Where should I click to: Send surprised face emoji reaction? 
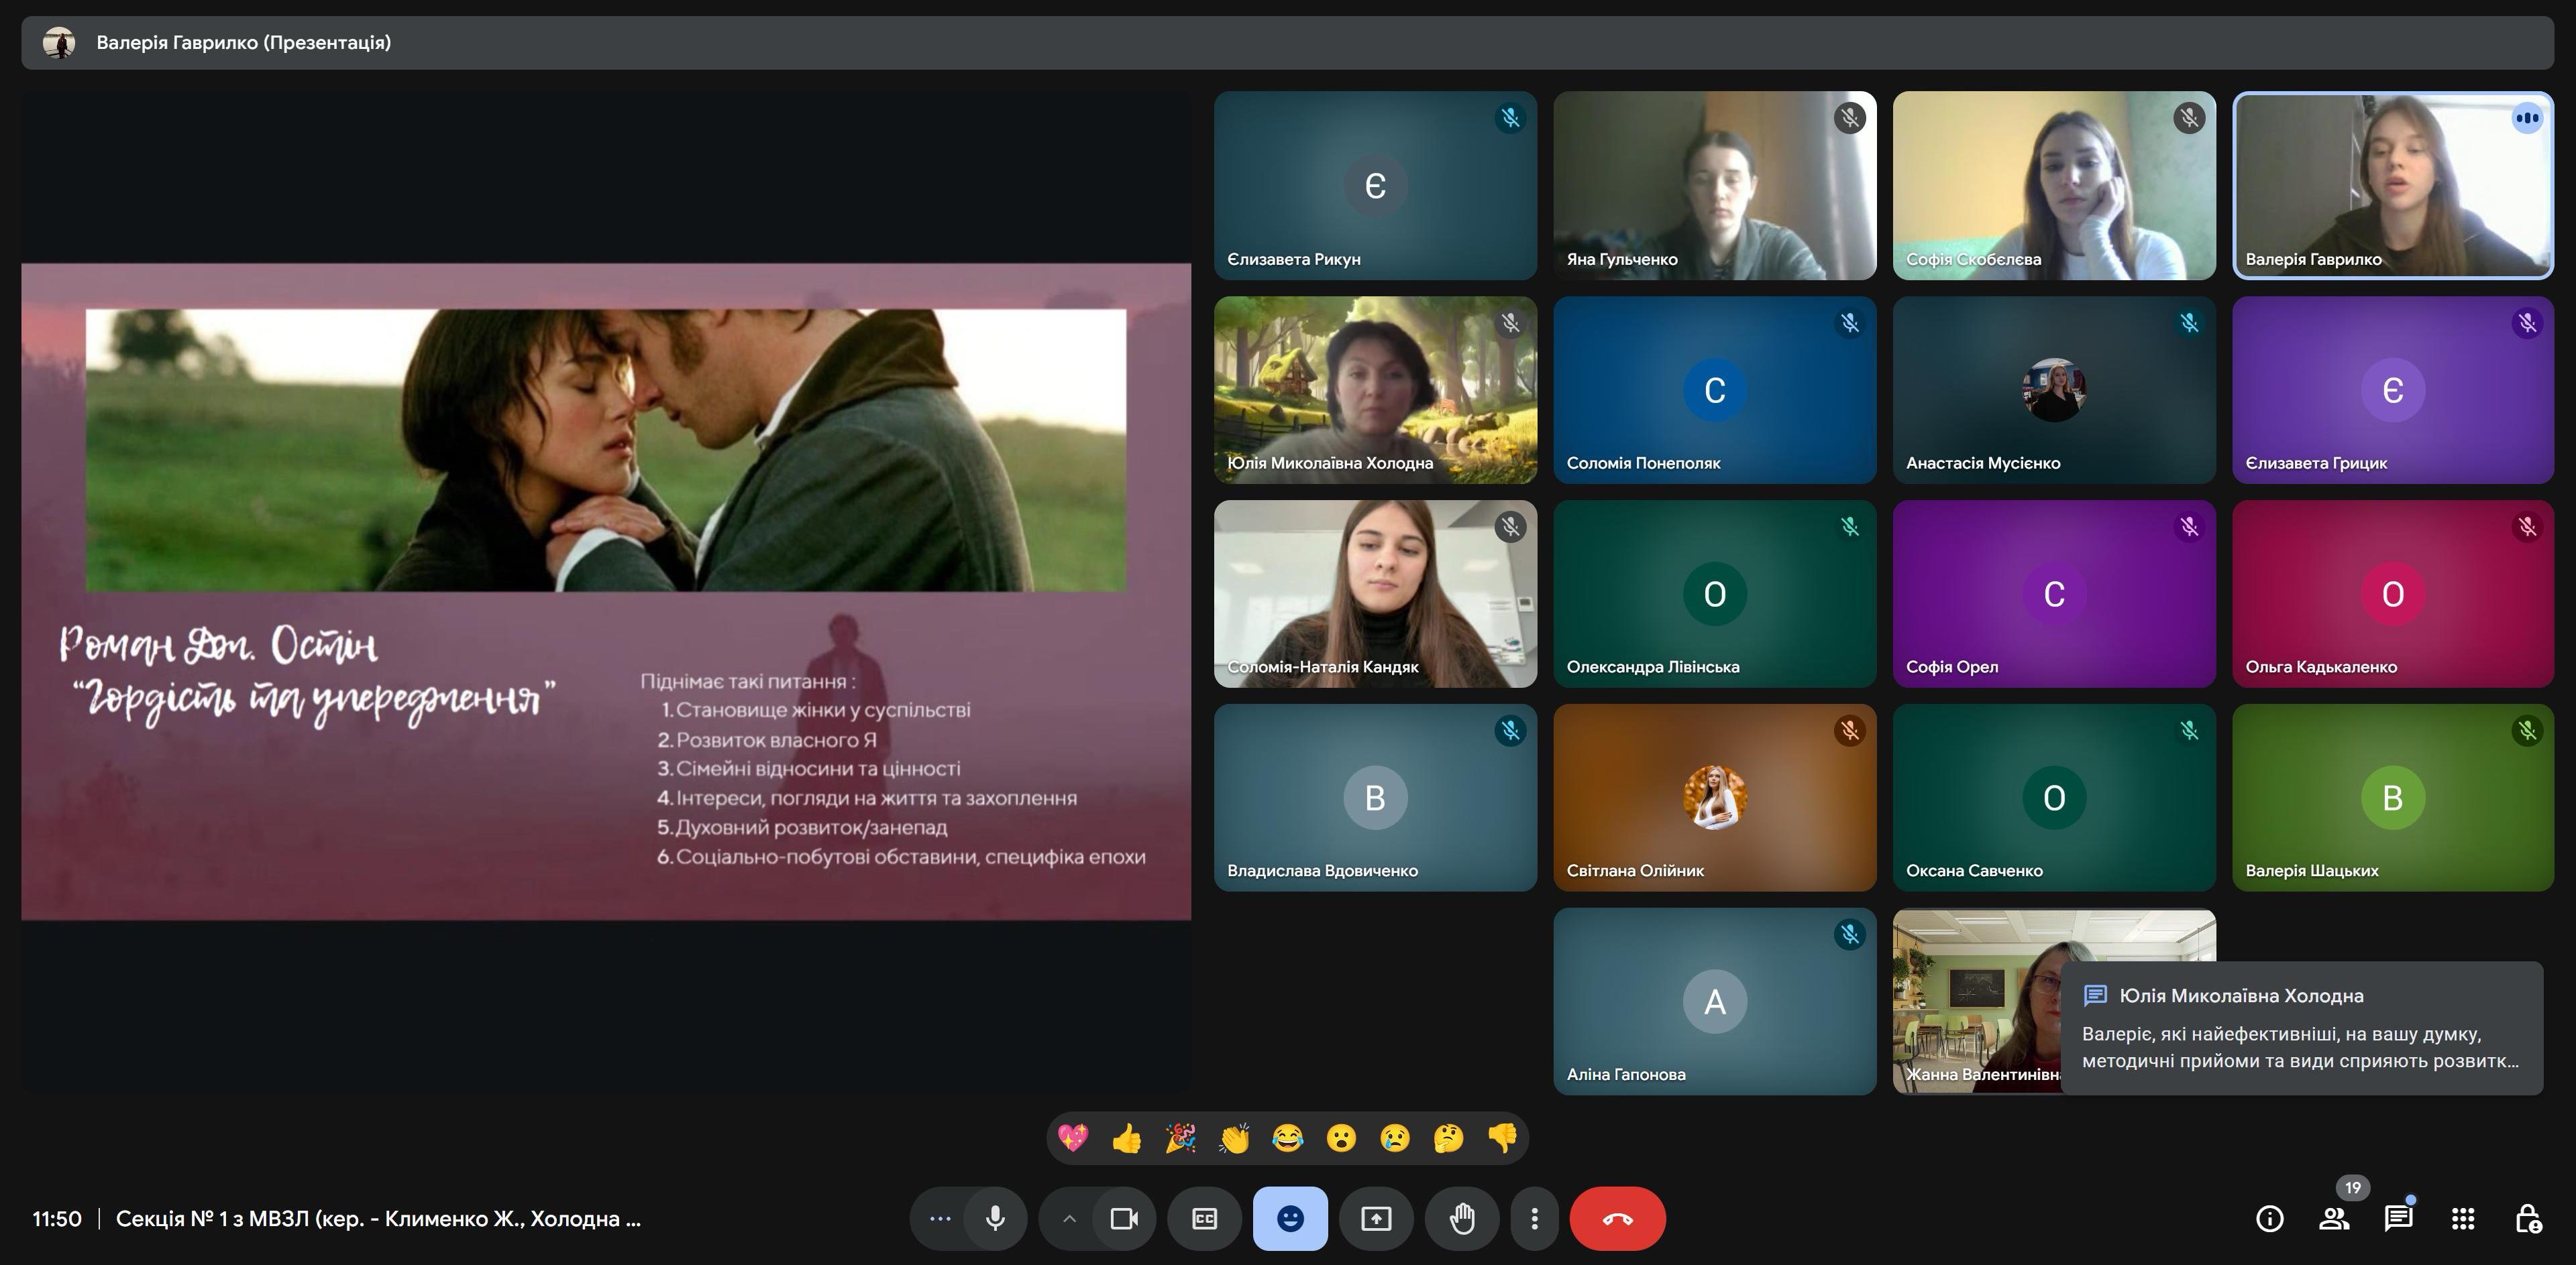point(1341,1138)
